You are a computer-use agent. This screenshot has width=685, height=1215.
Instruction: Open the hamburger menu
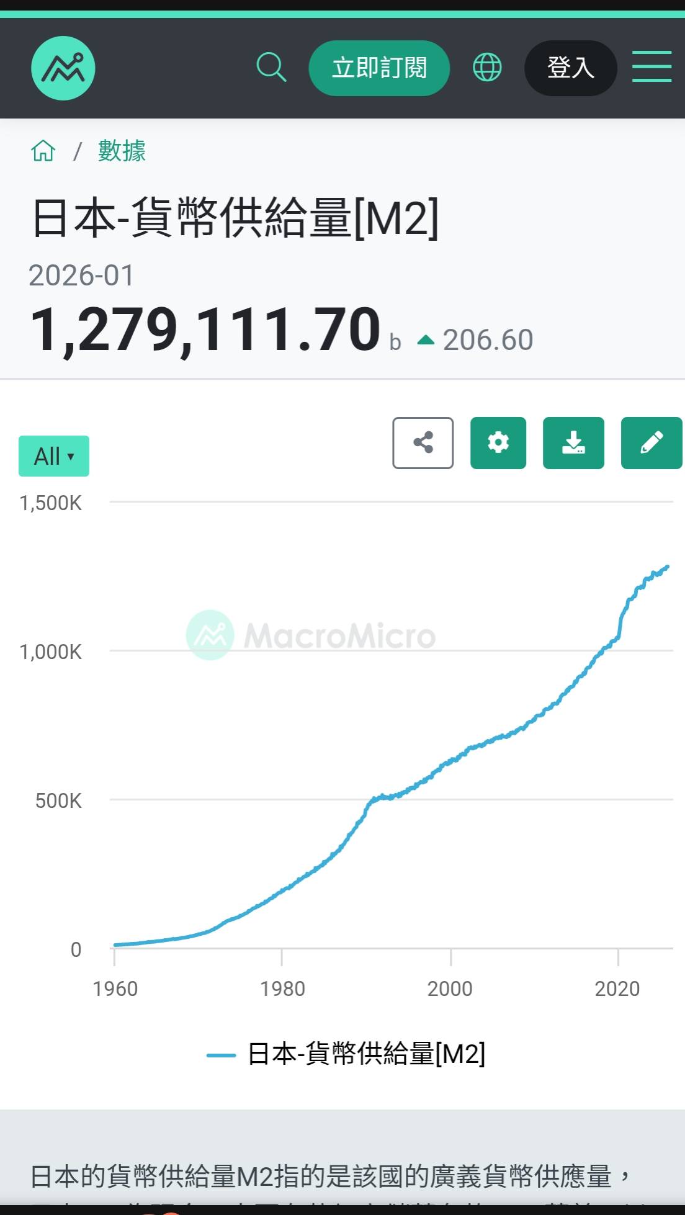(651, 67)
